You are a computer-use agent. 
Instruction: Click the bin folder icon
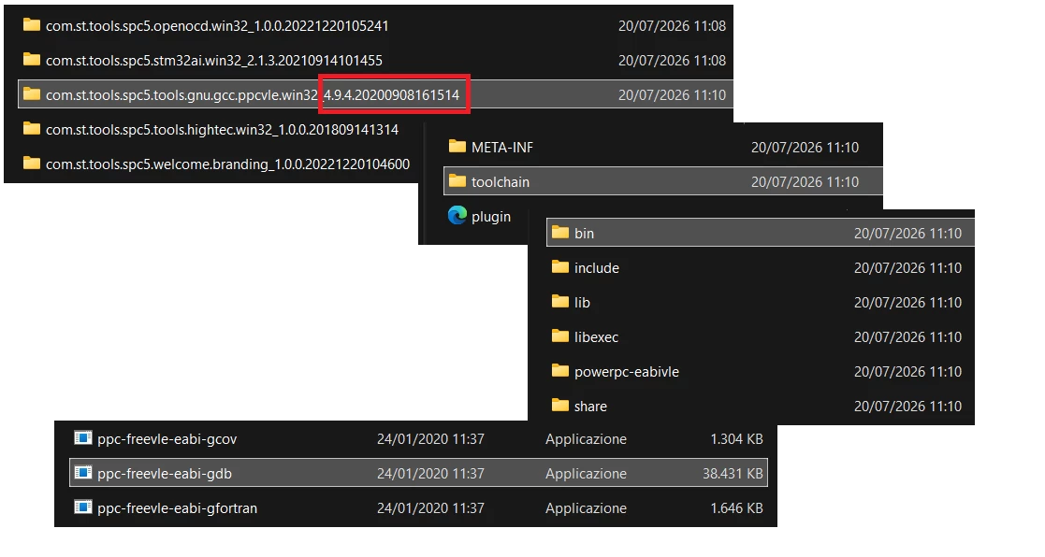(x=560, y=233)
